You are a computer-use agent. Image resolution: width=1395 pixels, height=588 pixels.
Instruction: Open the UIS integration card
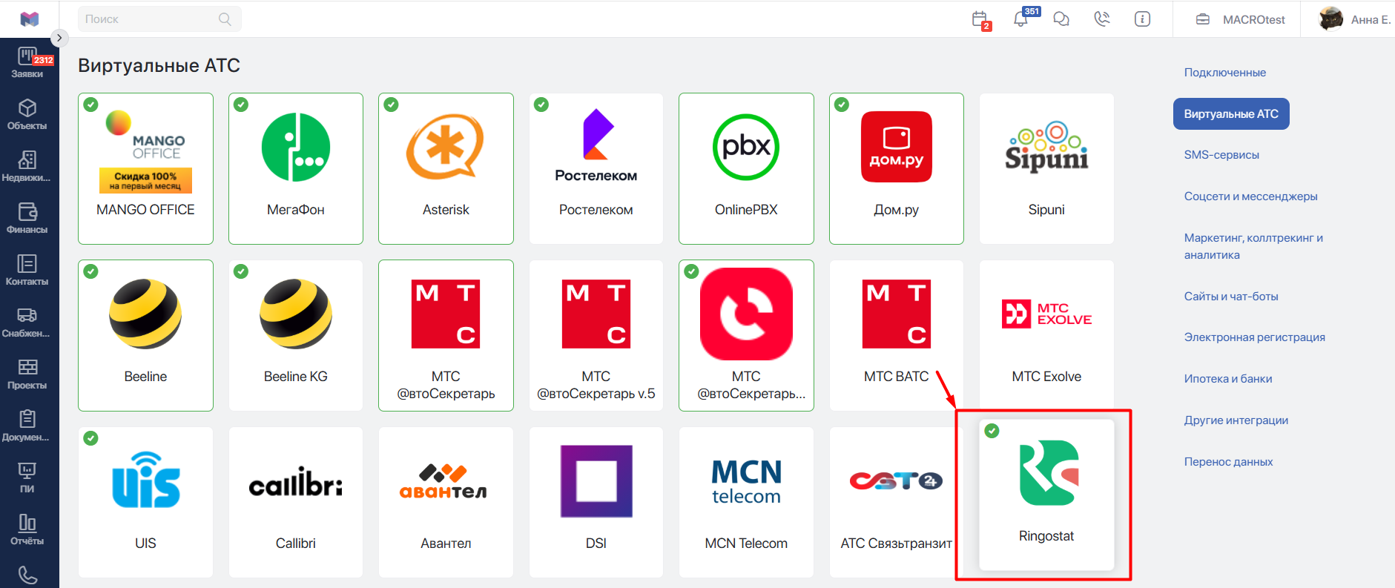(x=145, y=502)
